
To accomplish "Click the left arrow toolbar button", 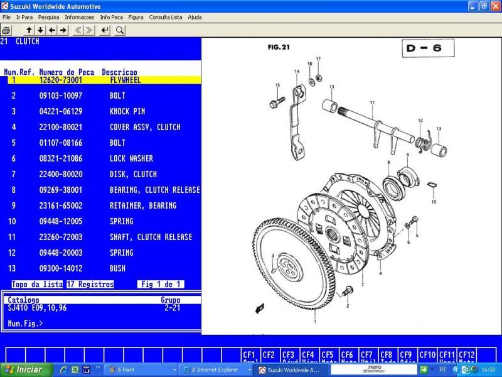I will 52,30.
